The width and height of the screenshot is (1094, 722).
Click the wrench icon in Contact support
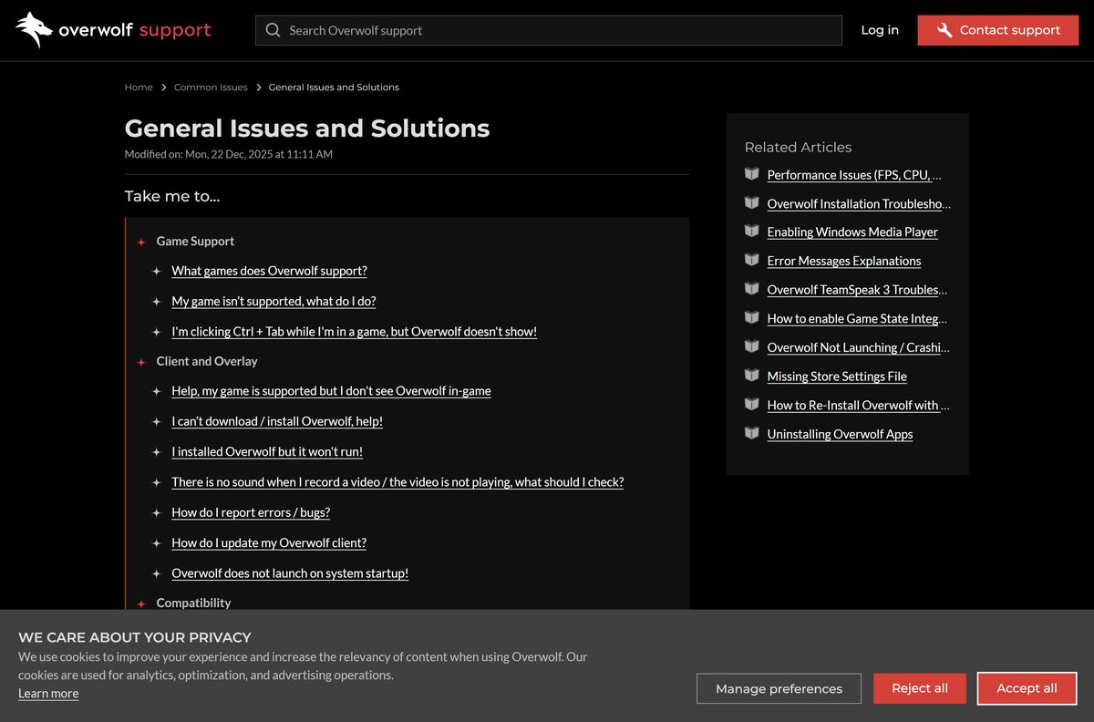(944, 30)
